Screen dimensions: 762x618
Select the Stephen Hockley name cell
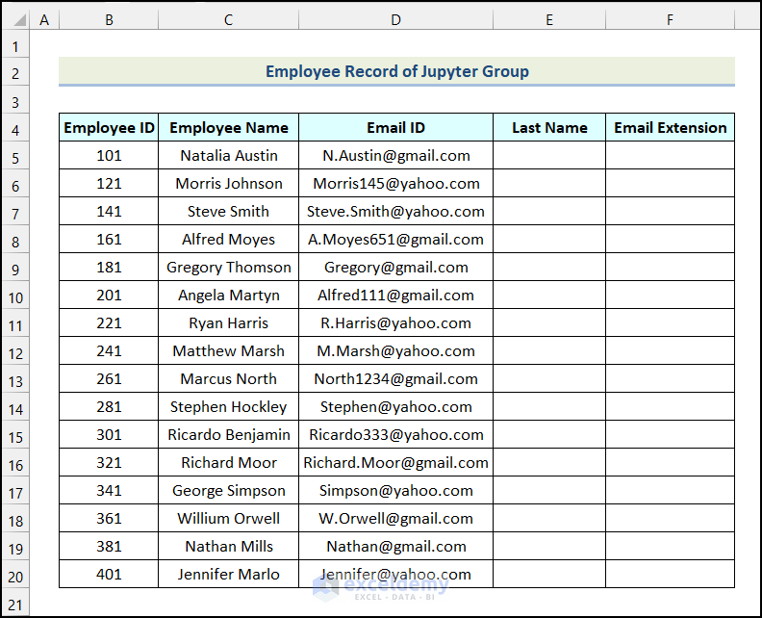point(228,406)
